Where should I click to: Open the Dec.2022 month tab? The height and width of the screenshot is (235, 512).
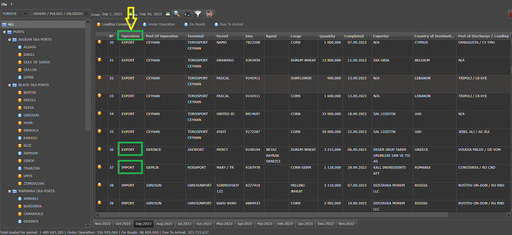[x=325, y=224]
